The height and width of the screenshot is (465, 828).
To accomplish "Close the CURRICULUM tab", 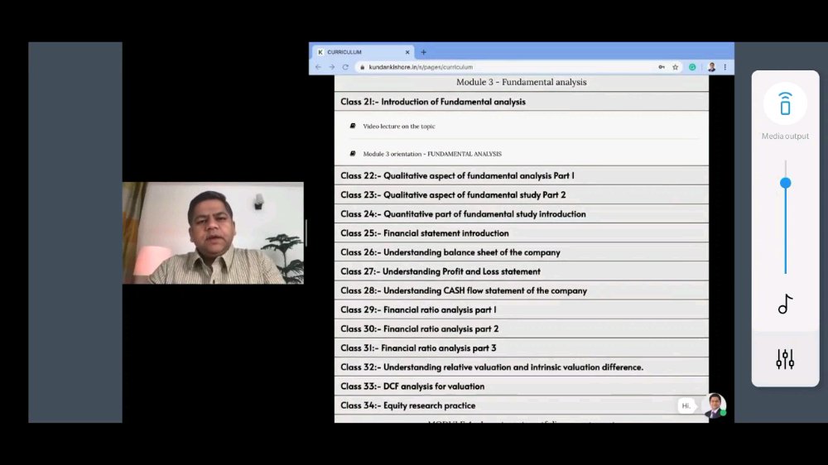I will tap(407, 52).
